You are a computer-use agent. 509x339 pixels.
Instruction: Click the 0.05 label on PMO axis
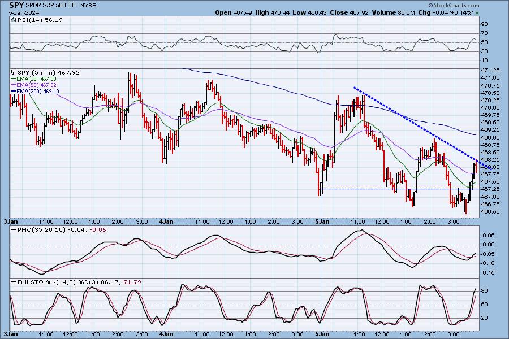pyautogui.click(x=489, y=236)
